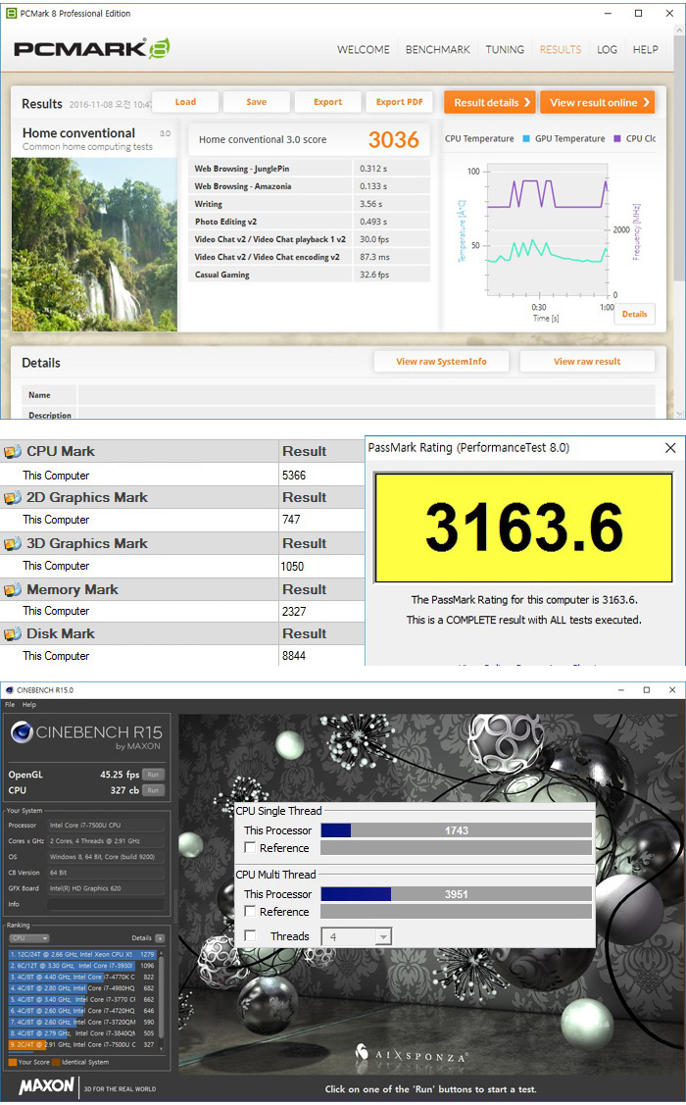
Task: Click the CPU Multi Thread progress bar
Action: pos(456,893)
